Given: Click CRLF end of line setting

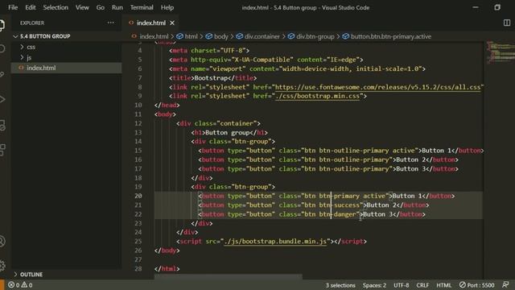Looking at the screenshot, I should tap(422, 285).
